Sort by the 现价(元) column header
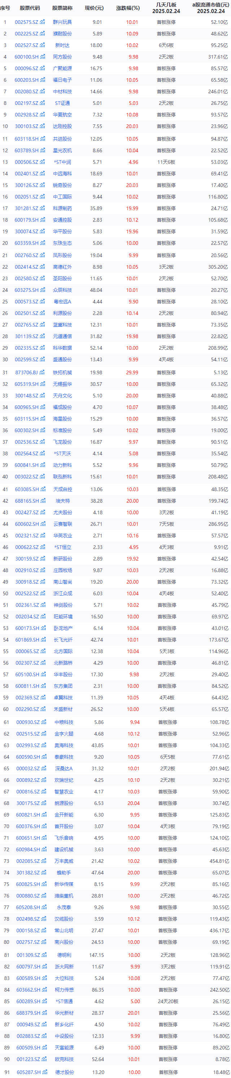 (x=94, y=8)
